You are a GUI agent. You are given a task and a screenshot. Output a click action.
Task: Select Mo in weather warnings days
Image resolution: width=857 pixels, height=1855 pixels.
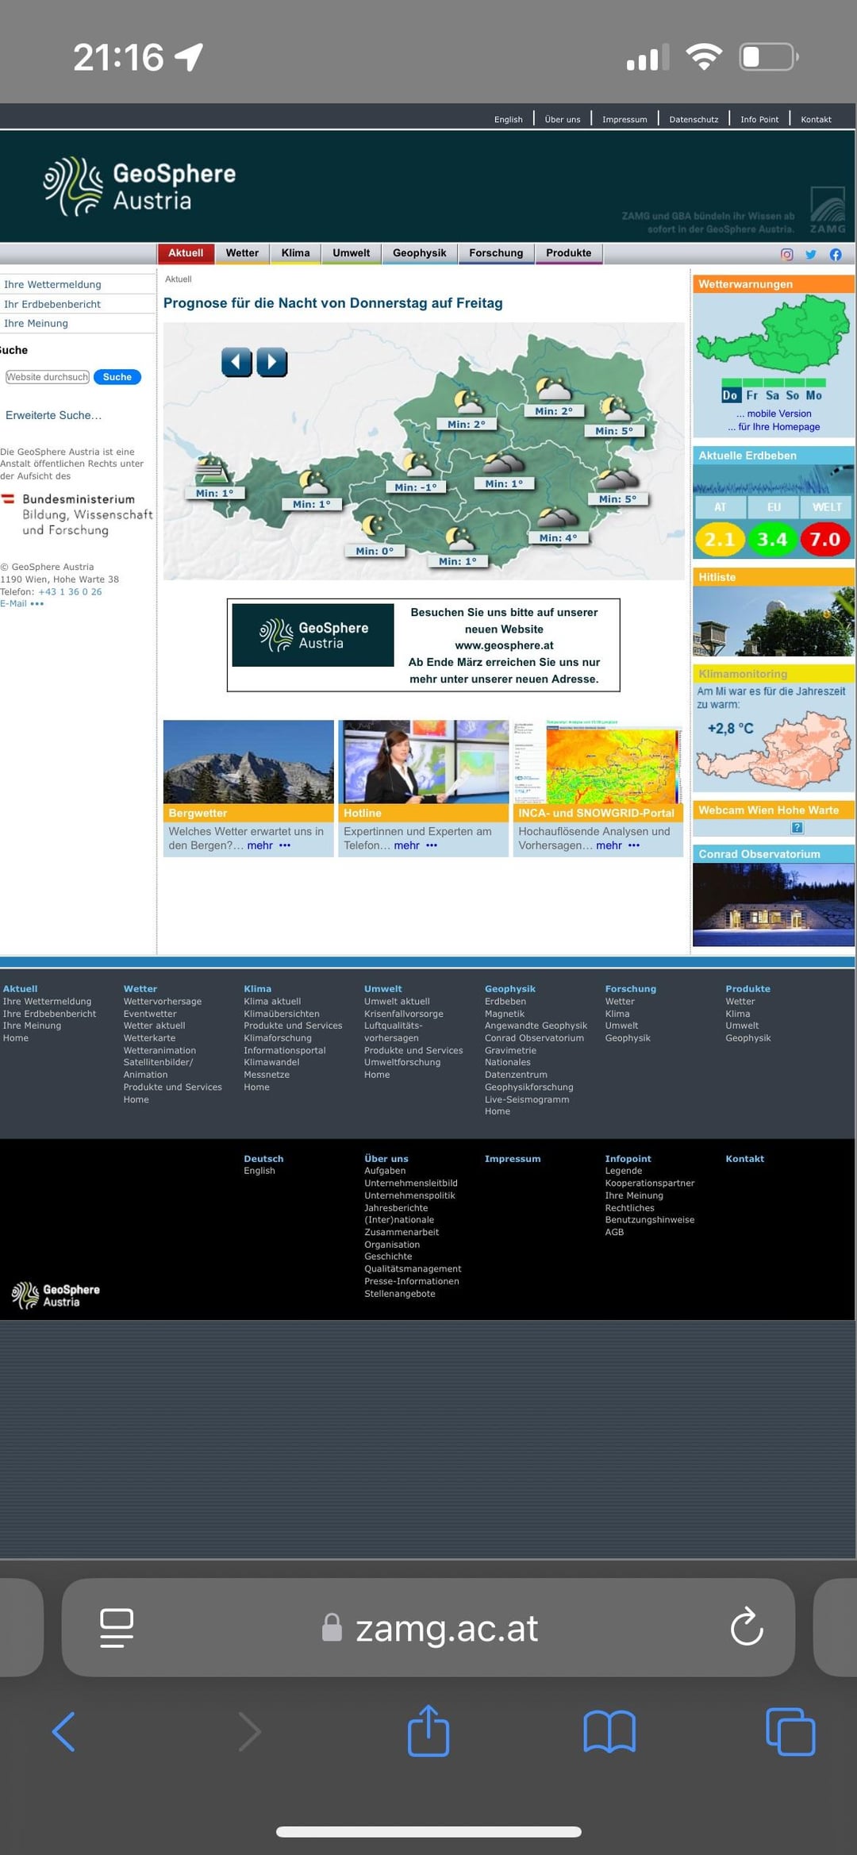click(x=814, y=395)
